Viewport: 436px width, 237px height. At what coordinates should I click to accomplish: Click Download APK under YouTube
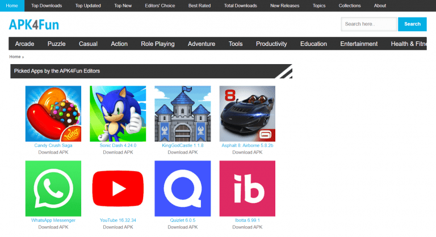tap(118, 227)
